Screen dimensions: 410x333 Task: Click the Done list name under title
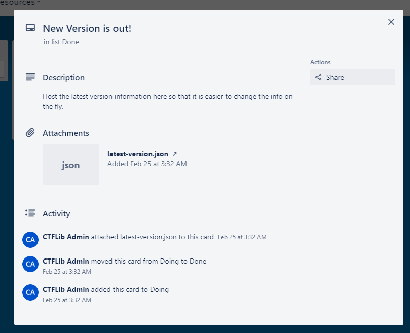(70, 42)
